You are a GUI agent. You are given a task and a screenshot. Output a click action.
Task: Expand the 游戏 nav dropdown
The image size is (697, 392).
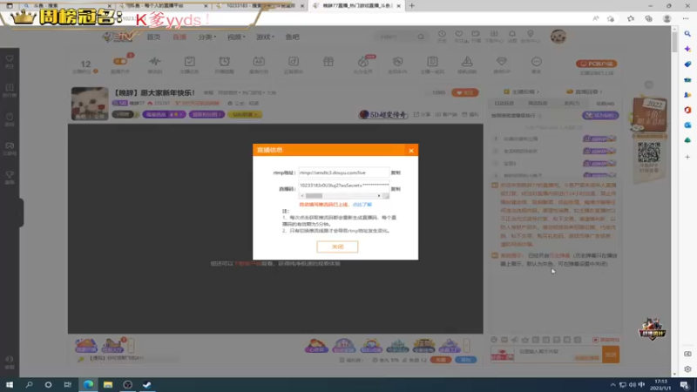pos(265,37)
